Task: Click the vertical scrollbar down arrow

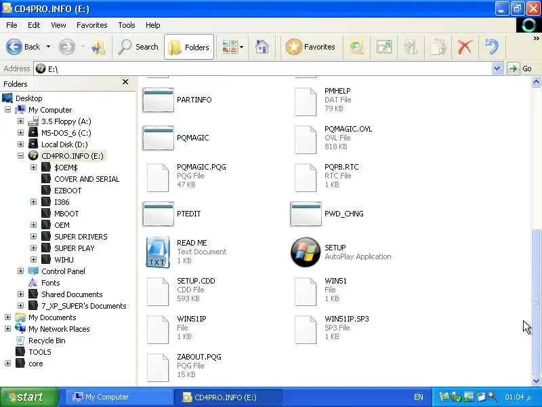Action: click(536, 381)
